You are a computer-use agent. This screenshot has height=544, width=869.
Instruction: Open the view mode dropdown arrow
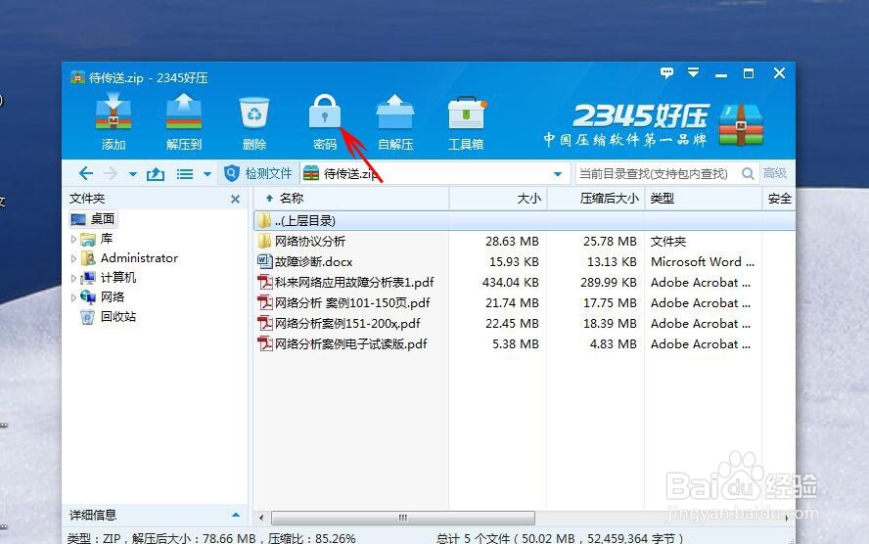[207, 174]
